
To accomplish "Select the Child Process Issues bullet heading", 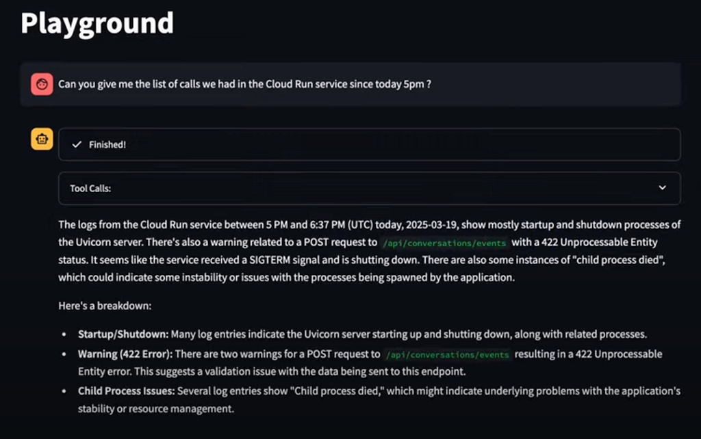I will pos(127,391).
